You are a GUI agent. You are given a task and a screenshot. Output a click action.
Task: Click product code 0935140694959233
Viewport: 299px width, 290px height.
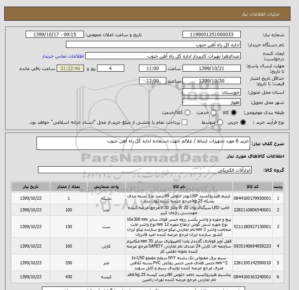(252, 246)
